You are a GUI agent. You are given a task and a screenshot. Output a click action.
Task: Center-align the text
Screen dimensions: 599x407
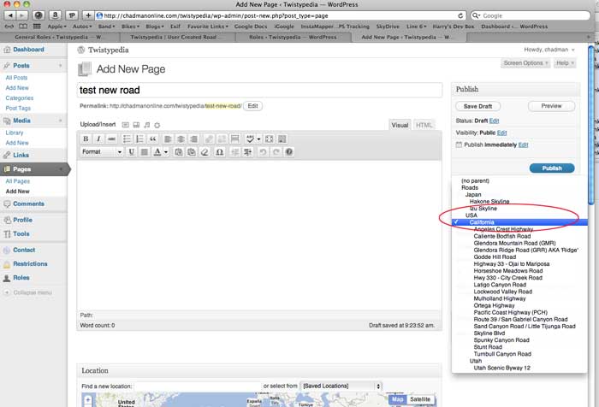tap(181, 139)
